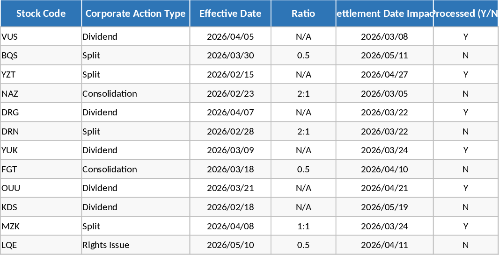Select the FGT stock code cell

coord(41,169)
